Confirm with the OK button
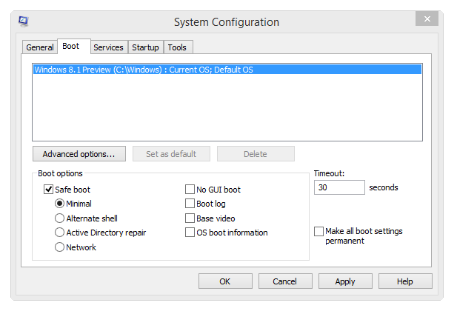The height and width of the screenshot is (314, 457). 225,281
